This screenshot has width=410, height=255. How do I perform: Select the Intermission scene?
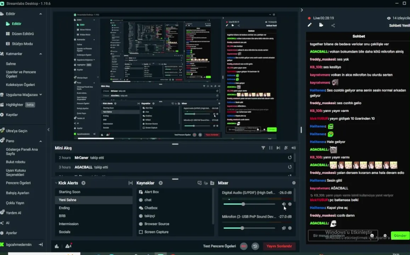94,224
